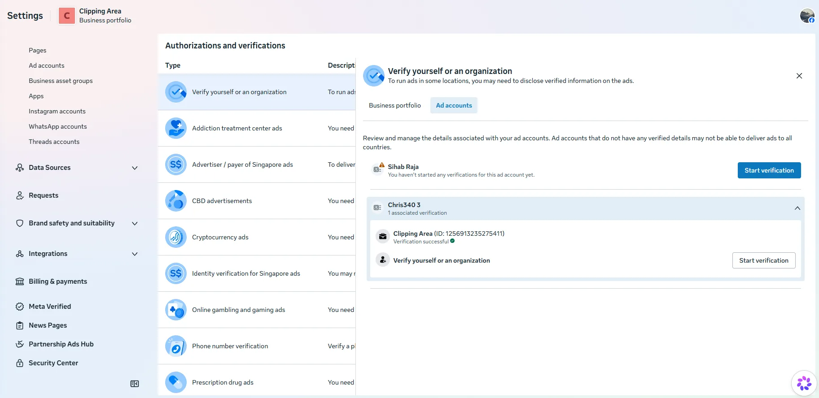This screenshot has width=819, height=398.
Task: Open Instagram accounts in the sidebar
Action: click(57, 111)
